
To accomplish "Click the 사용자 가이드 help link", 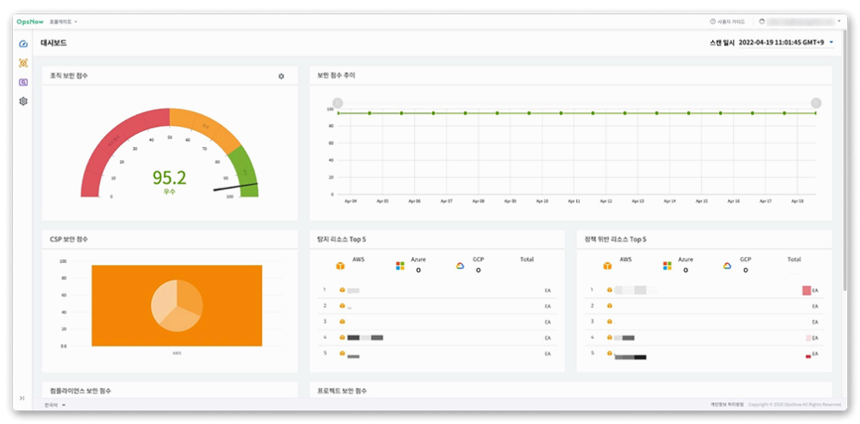I will click(x=727, y=22).
